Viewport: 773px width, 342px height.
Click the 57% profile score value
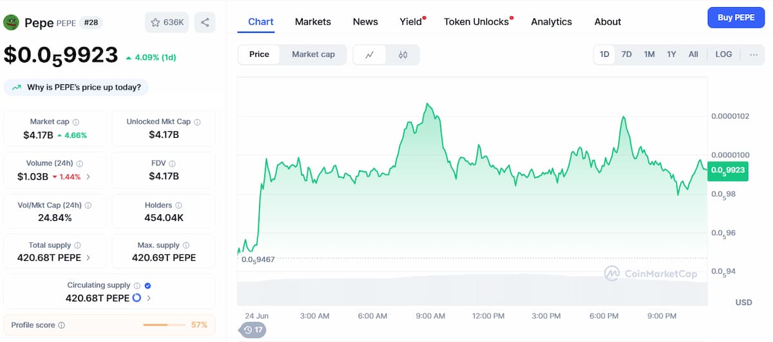[199, 325]
